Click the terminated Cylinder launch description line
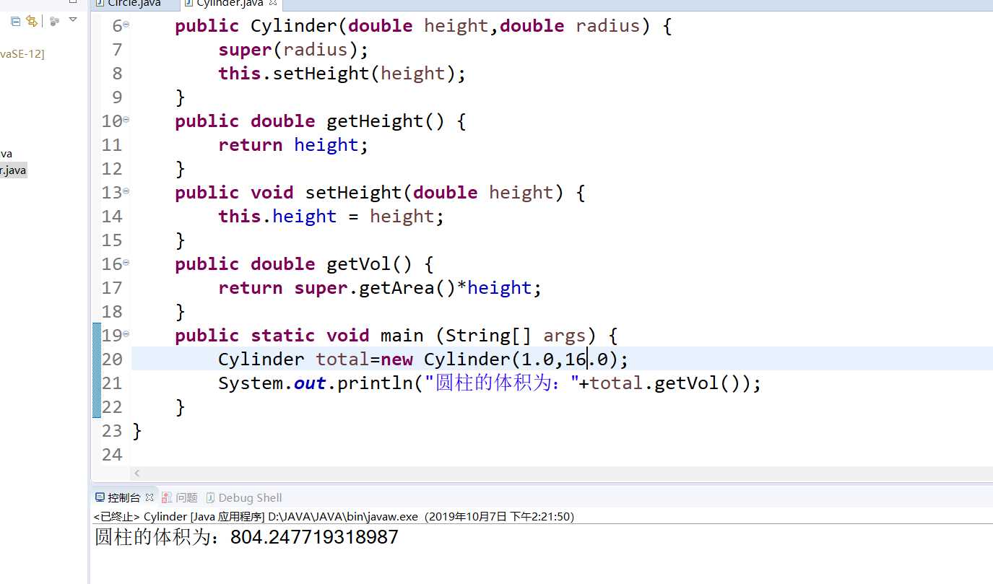The width and height of the screenshot is (993, 584). pos(334,516)
